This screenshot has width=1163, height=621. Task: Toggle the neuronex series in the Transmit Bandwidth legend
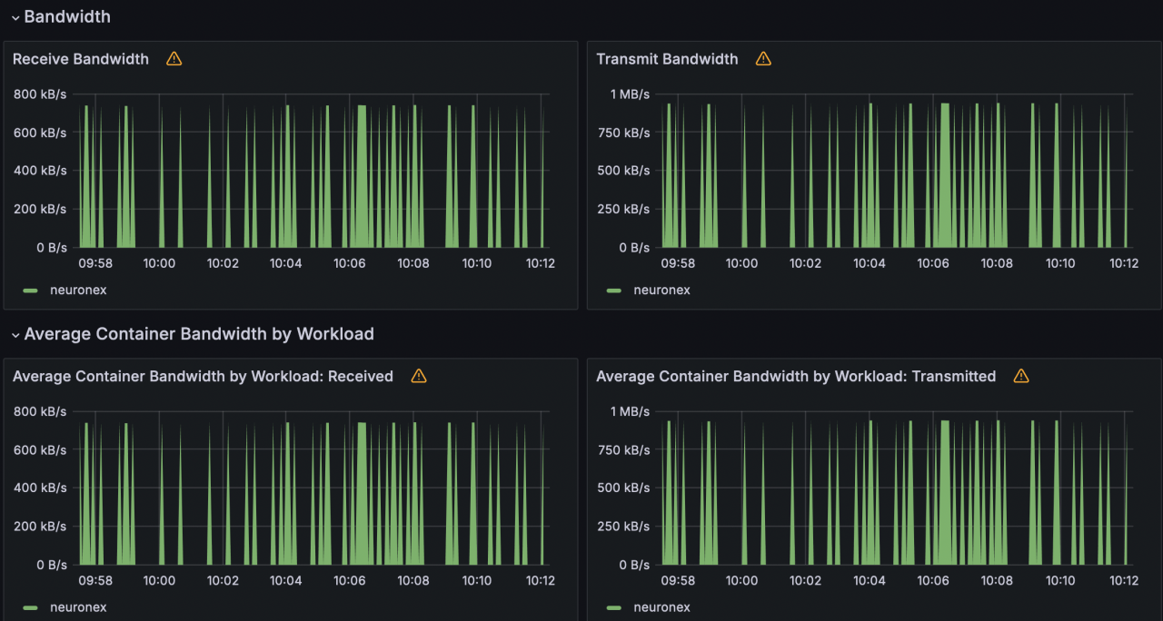[661, 291]
